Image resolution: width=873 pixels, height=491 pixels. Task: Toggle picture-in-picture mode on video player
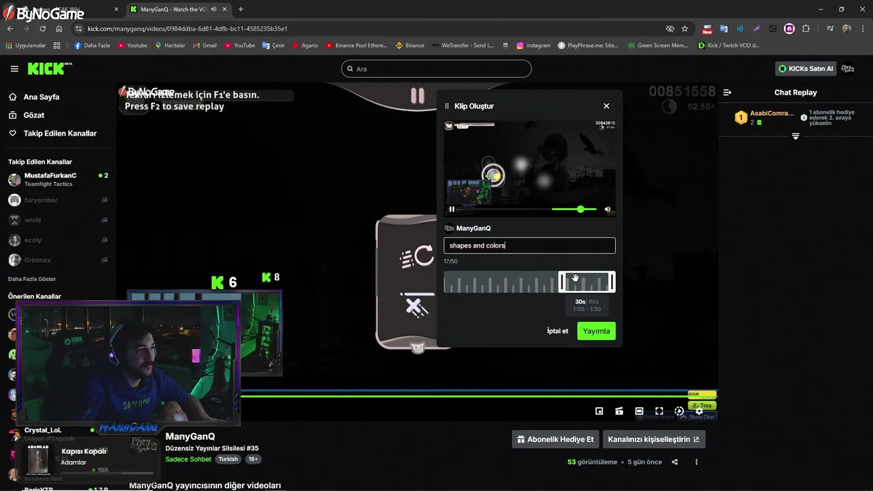pos(599,411)
